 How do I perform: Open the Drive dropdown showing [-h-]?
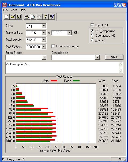pos(44,26)
